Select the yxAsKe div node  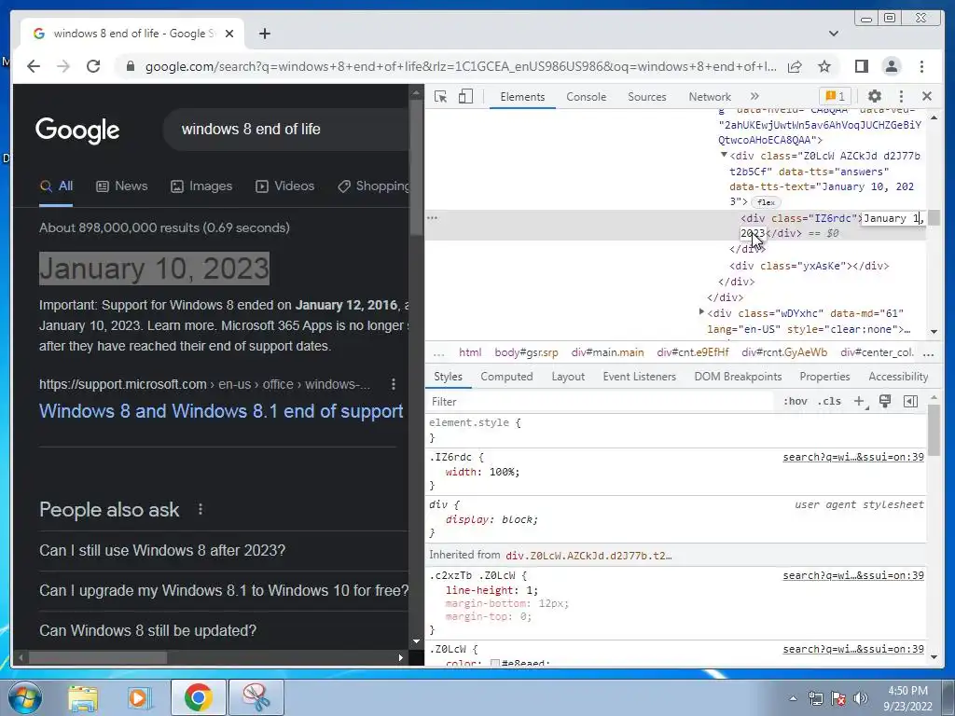click(809, 266)
